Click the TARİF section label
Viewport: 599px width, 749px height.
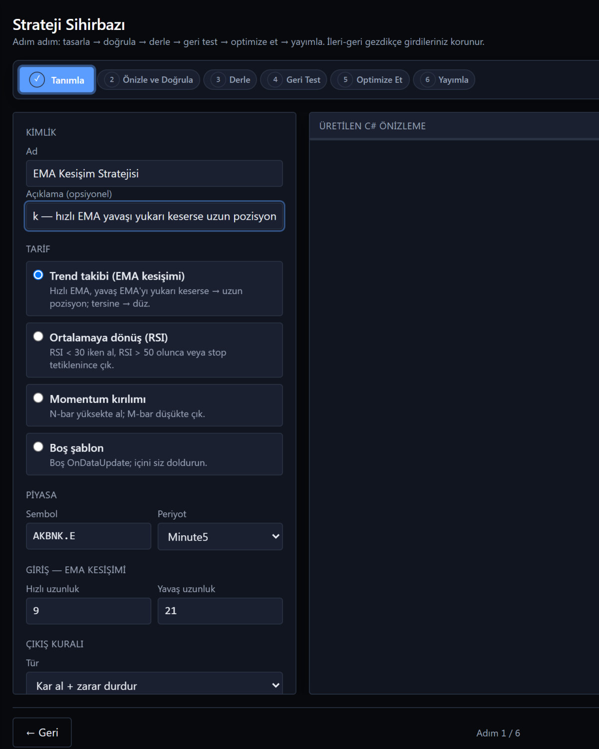pos(38,249)
